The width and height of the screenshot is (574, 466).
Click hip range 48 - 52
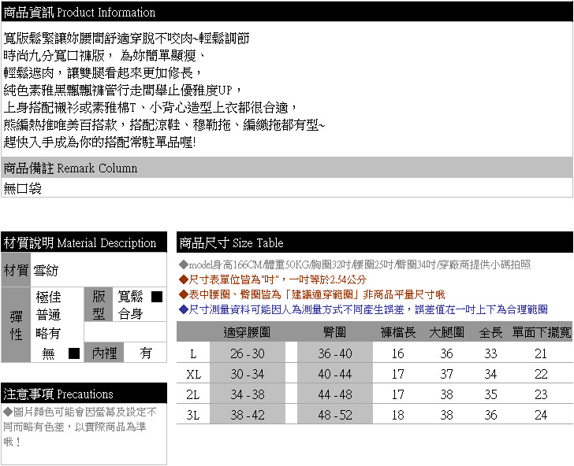pos(335,415)
